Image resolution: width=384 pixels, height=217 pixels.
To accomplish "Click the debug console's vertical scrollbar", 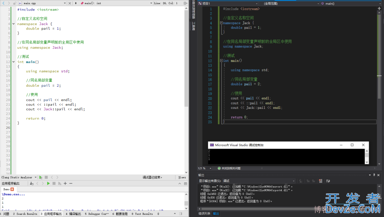I will [x=367, y=157].
